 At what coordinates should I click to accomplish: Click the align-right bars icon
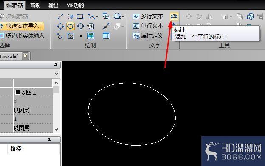pos(260,16)
